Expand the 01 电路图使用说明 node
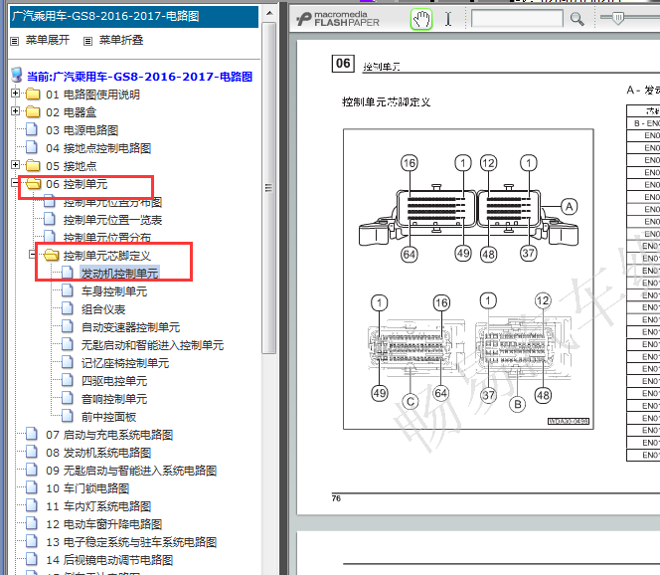Viewport: 660px width, 575px height. 15,94
